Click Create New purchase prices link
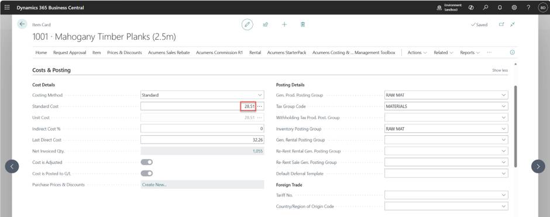This screenshot has width=550, height=217. point(154,184)
